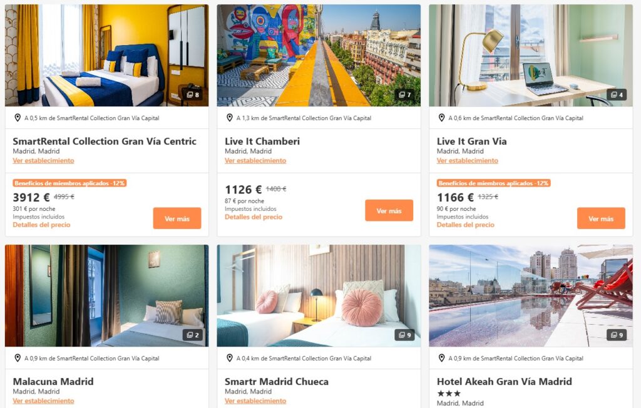Click location pin icon above Malacuna Madrid
The image size is (641, 408).
pos(18,358)
